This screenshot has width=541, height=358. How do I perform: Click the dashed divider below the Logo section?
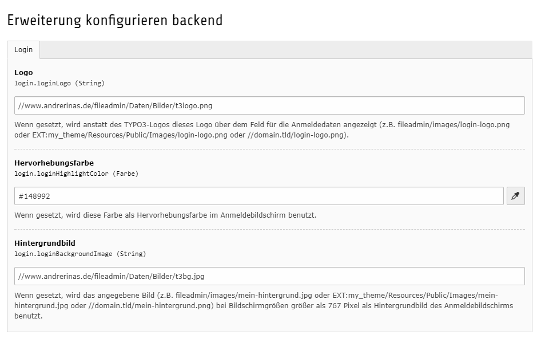pyautogui.click(x=269, y=150)
